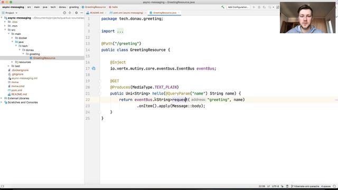
Task: Click Expand All icon in Project panel
Action: (x=70, y=13)
